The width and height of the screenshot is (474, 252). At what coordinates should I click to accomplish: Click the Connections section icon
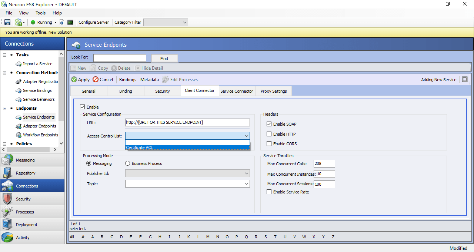(x=7, y=186)
